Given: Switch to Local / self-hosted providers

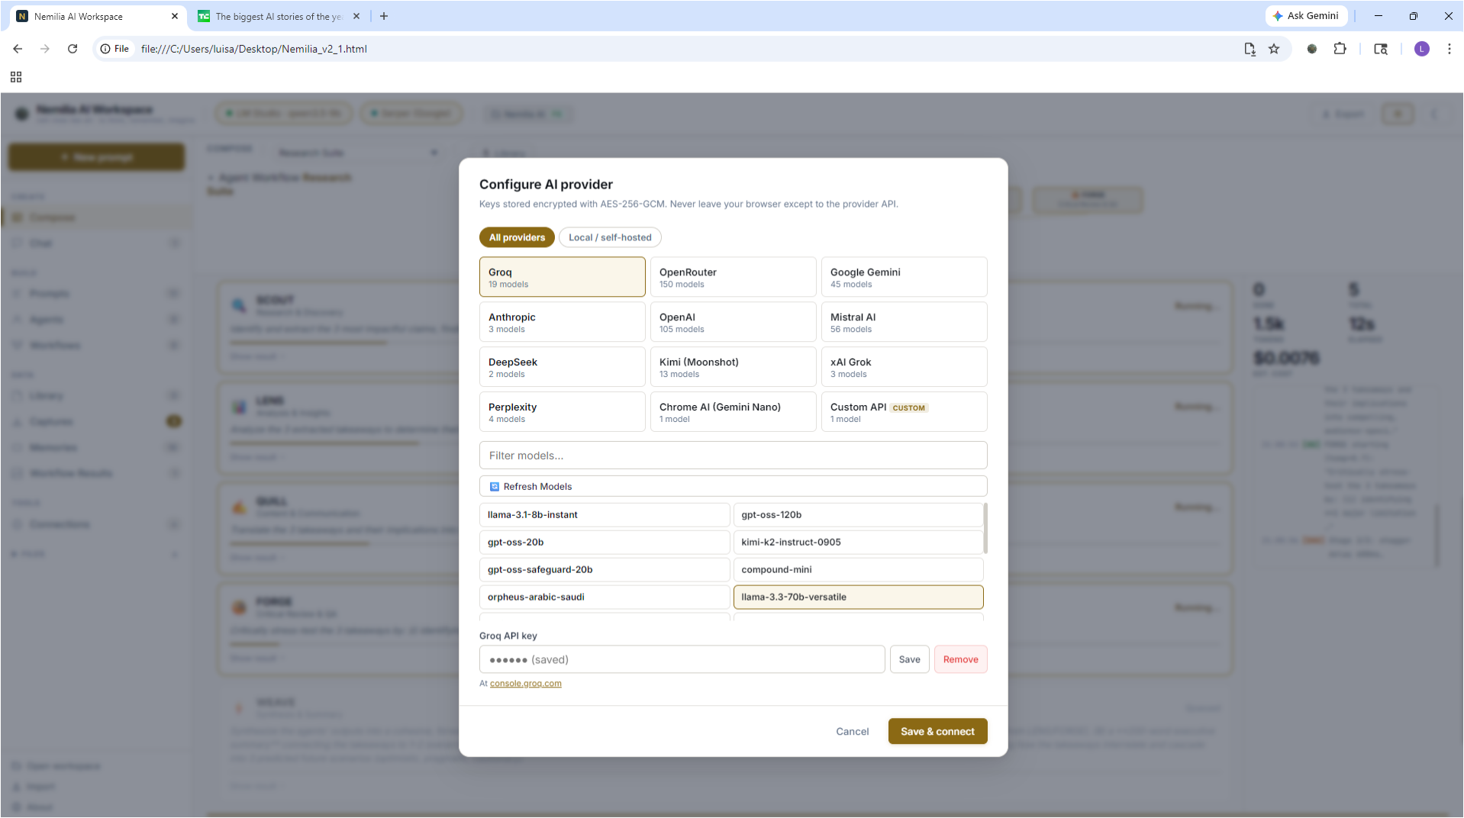Looking at the screenshot, I should (609, 237).
